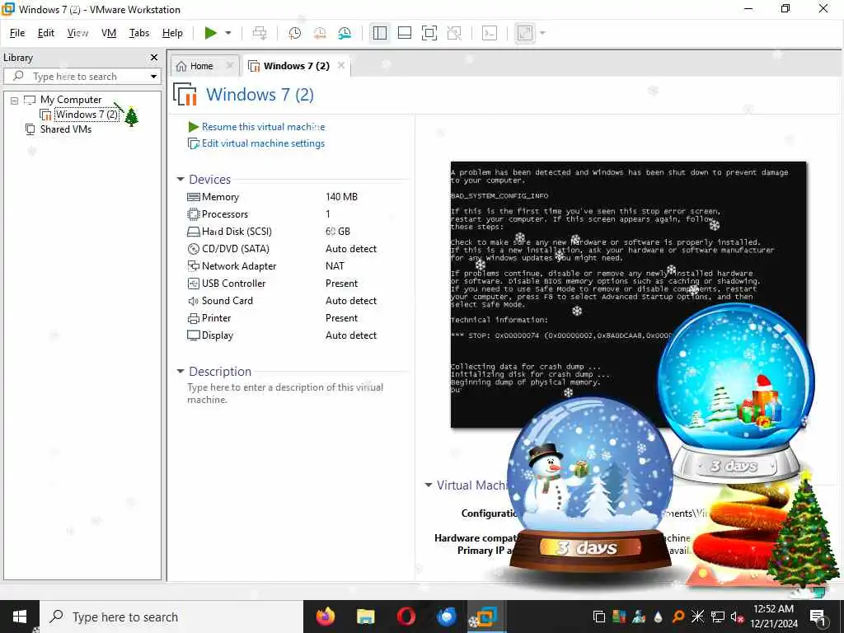
Task: Click the library search input field
Action: click(x=82, y=77)
